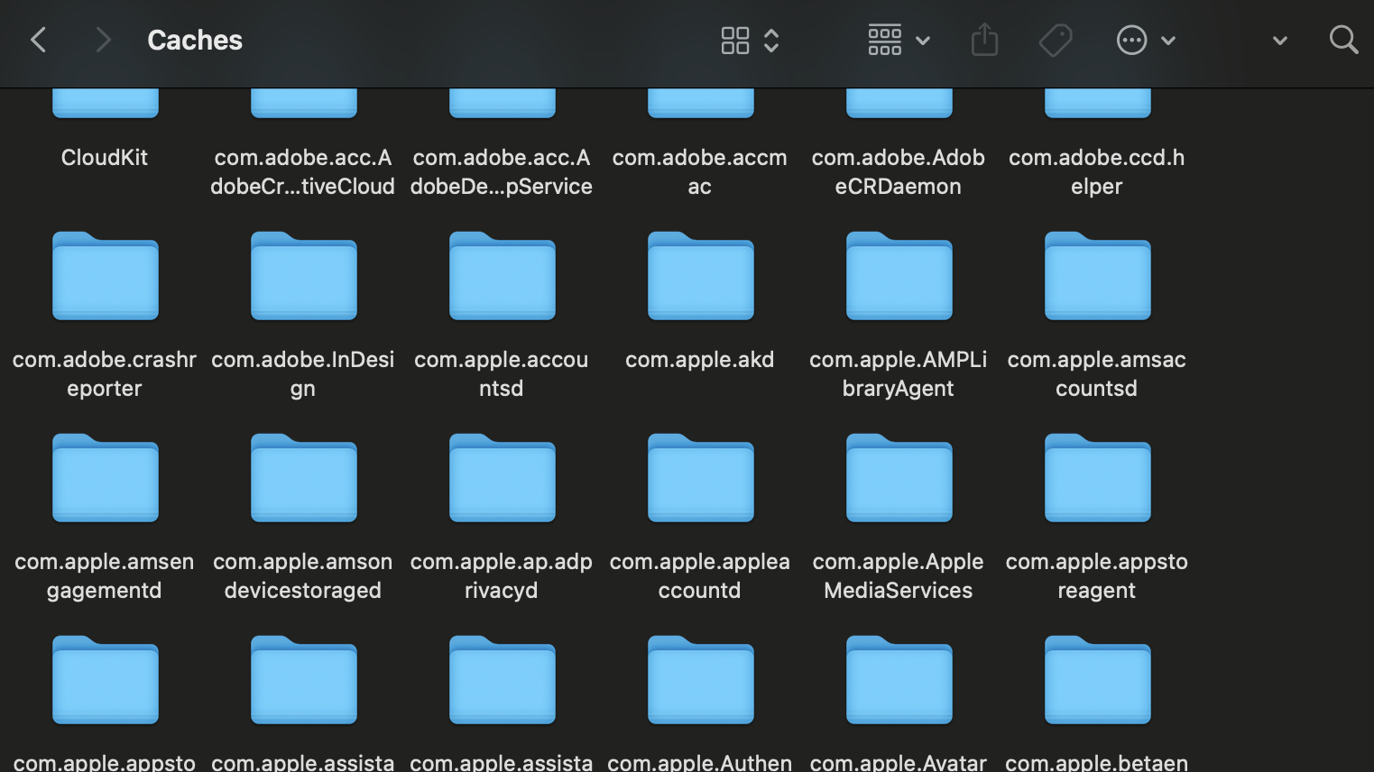
Task: Open the rightmost toolbar chevron dropdown
Action: tap(1279, 40)
